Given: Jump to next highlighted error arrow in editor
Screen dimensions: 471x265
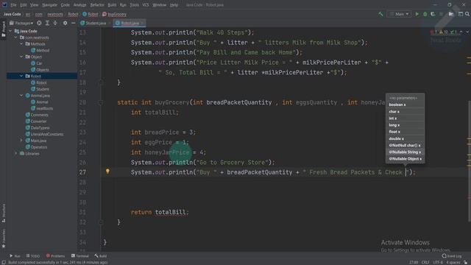Looking at the screenshot, I should [467, 32].
